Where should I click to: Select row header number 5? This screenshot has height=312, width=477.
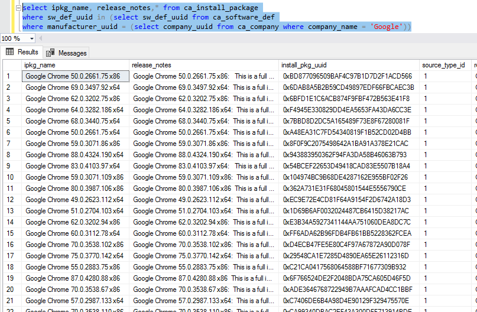click(x=12, y=121)
